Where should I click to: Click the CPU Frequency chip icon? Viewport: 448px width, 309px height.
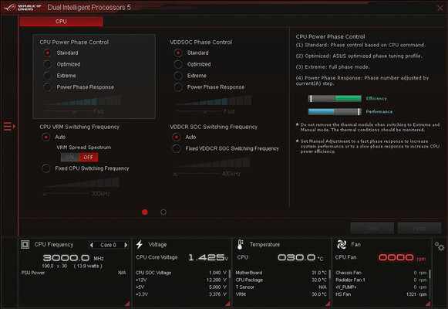point(25,244)
